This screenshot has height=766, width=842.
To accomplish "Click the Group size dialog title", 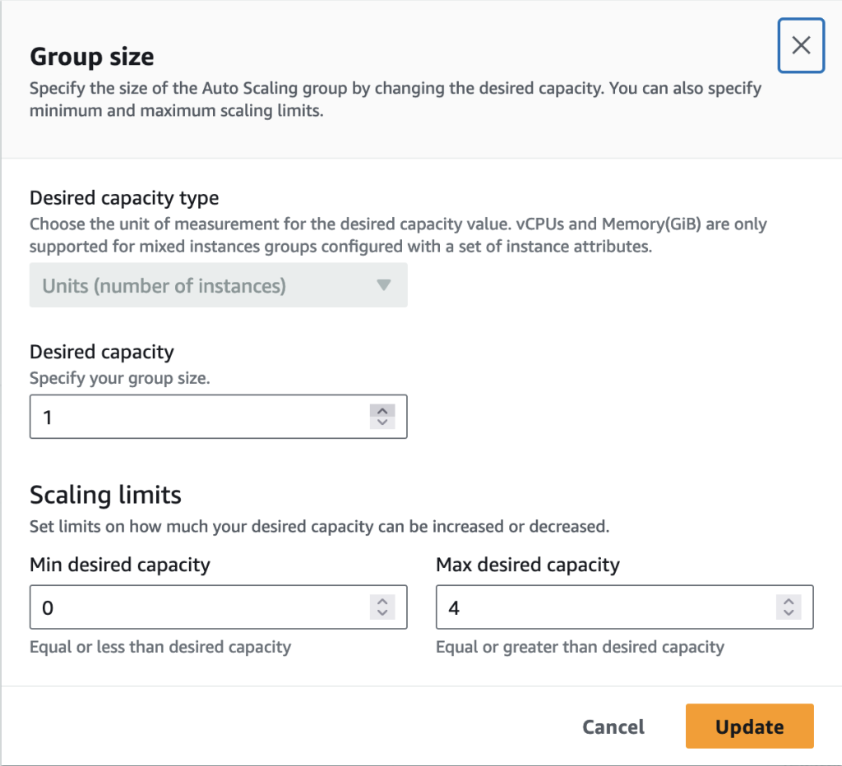I will click(x=90, y=57).
